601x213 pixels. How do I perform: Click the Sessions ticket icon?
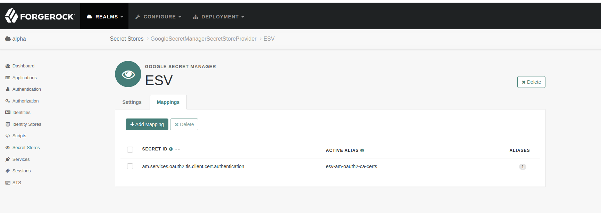[8, 171]
